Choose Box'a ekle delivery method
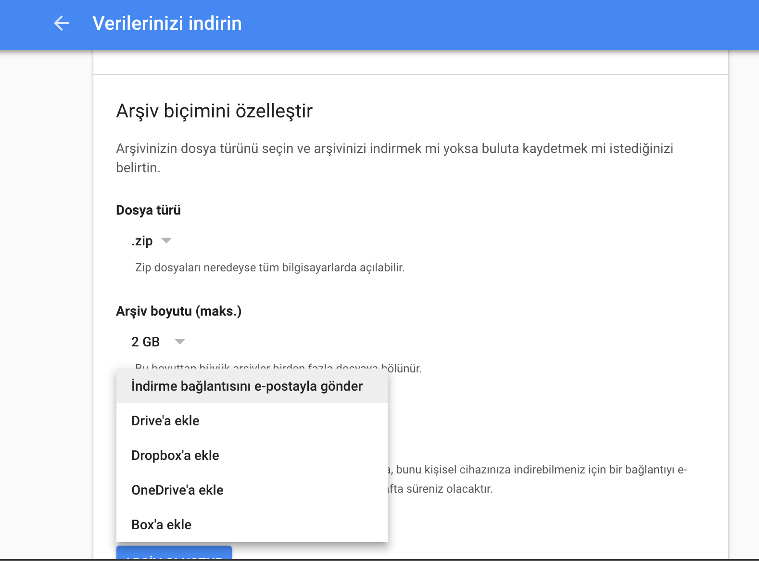Screen dimensions: 759x561 (162, 525)
